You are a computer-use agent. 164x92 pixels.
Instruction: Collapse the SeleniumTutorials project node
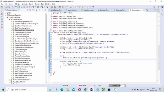(6, 15)
